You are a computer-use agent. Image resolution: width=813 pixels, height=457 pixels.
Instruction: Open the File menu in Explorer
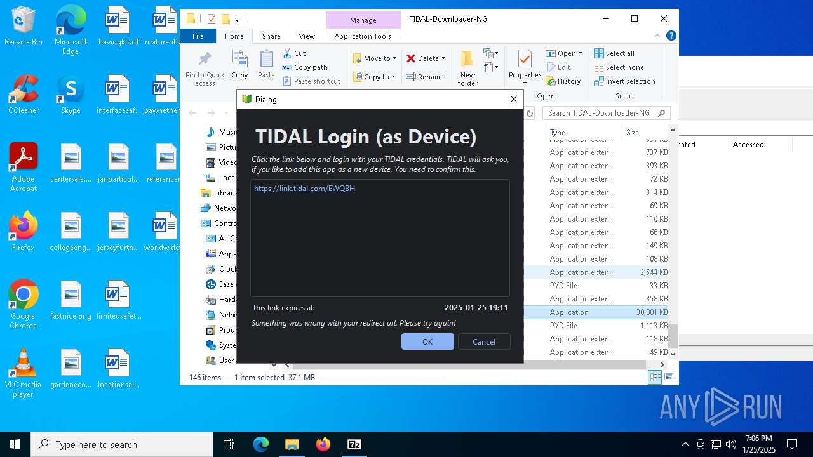click(198, 36)
